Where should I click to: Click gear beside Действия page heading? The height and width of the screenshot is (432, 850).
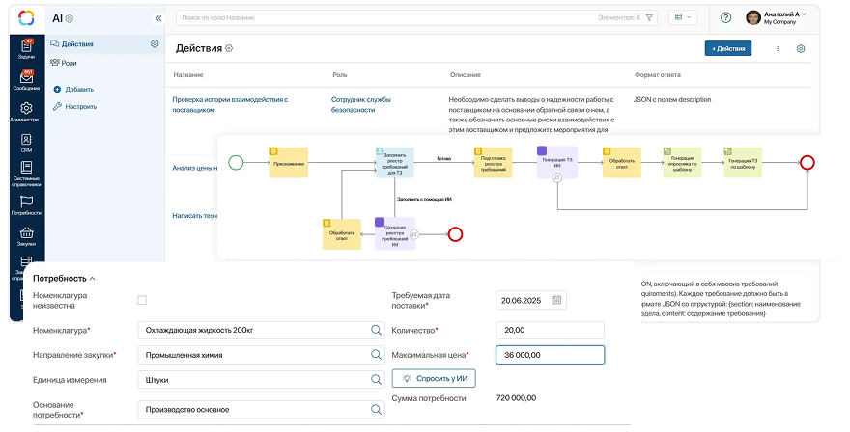229,48
